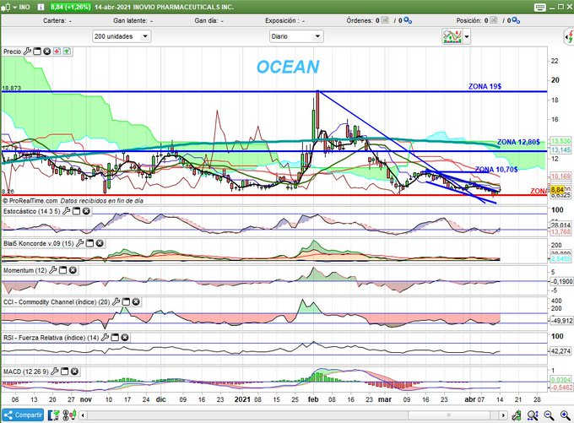Close the Momentum indicator panel
The width and height of the screenshot is (574, 423).
pyautogui.click(x=73, y=270)
